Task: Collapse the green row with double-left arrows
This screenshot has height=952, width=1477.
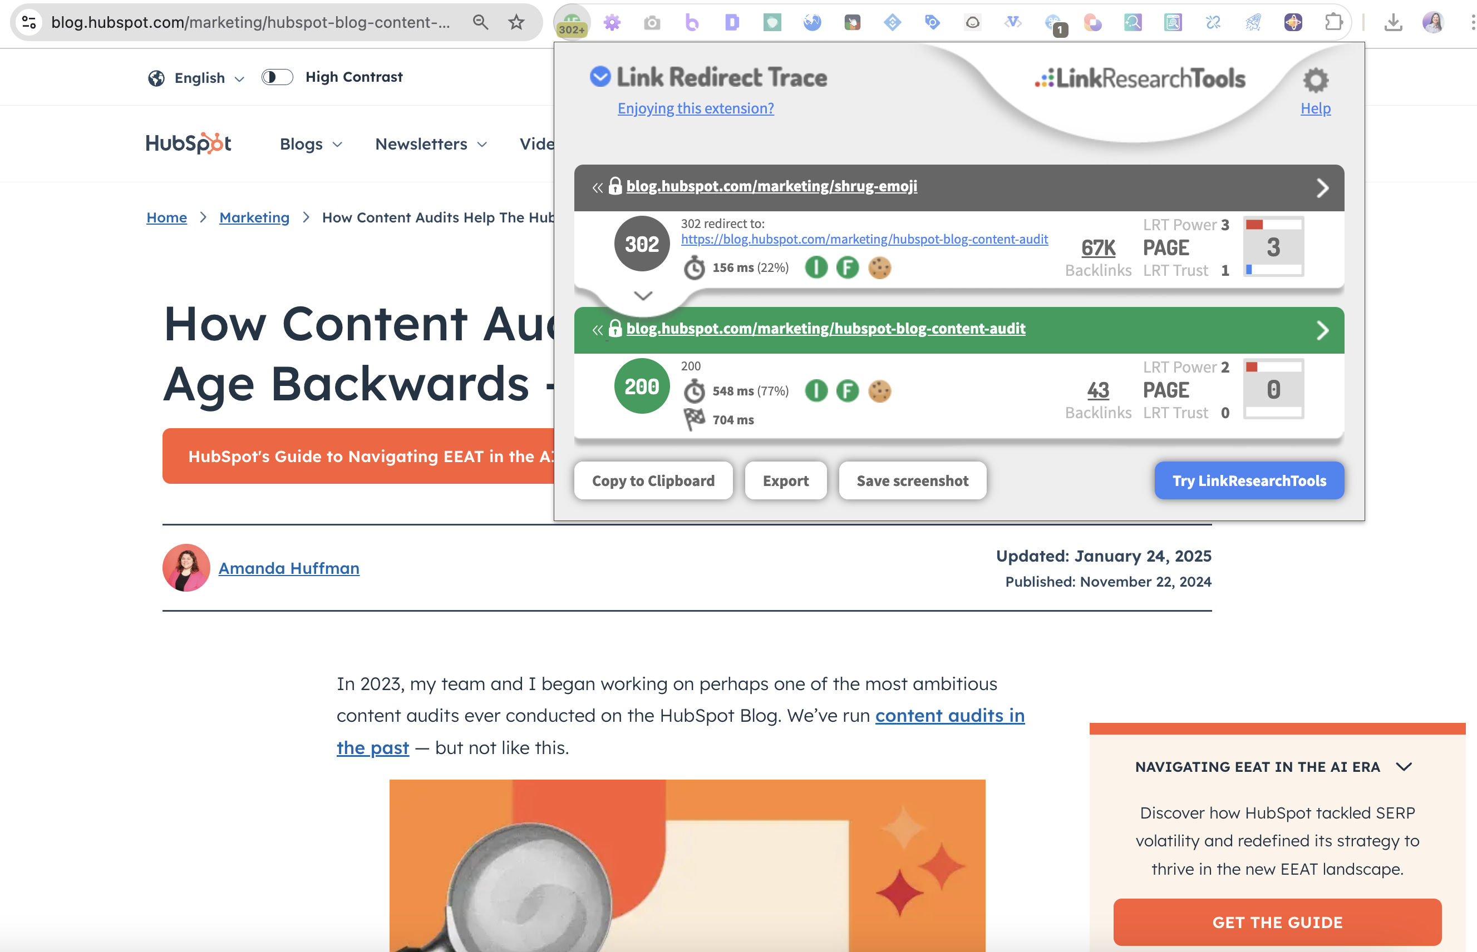Action: 597,330
